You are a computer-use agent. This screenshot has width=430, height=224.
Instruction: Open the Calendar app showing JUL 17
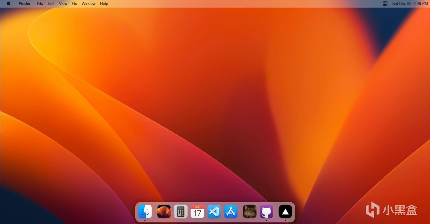tap(198, 212)
